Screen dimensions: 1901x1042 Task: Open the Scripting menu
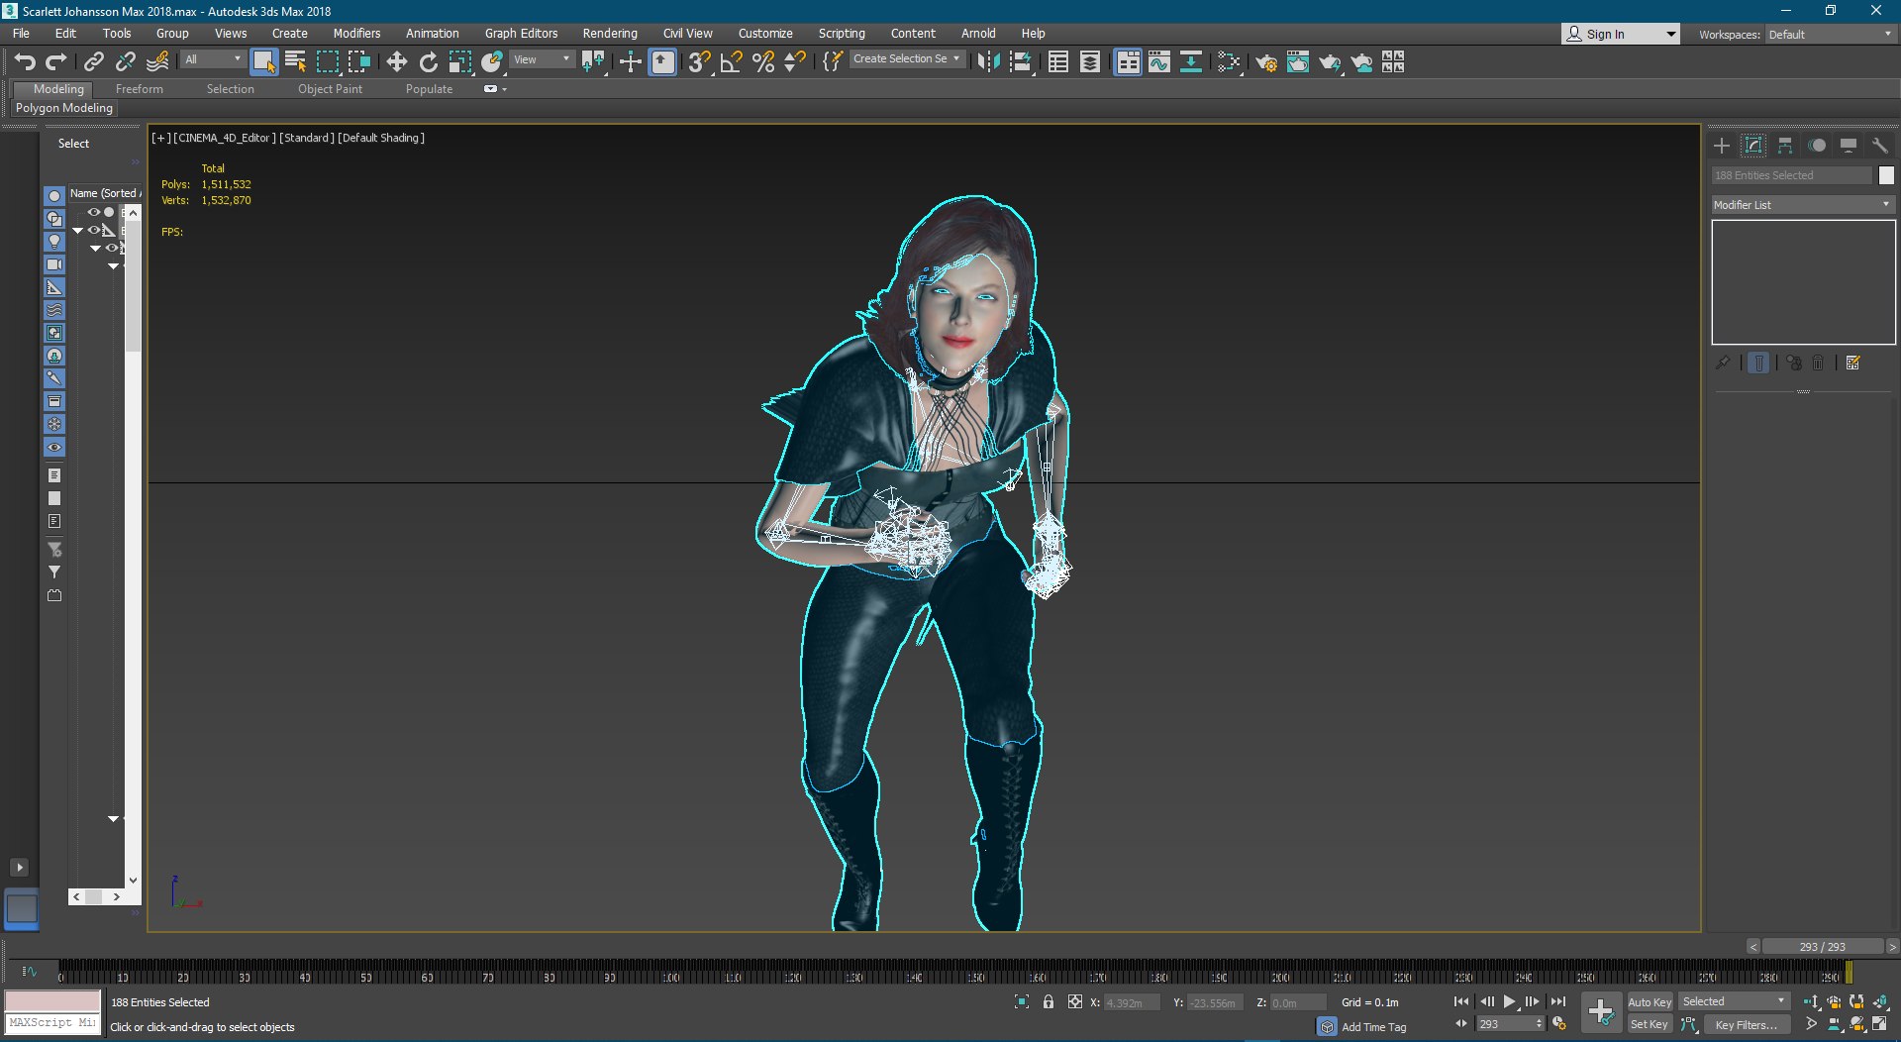tap(841, 33)
